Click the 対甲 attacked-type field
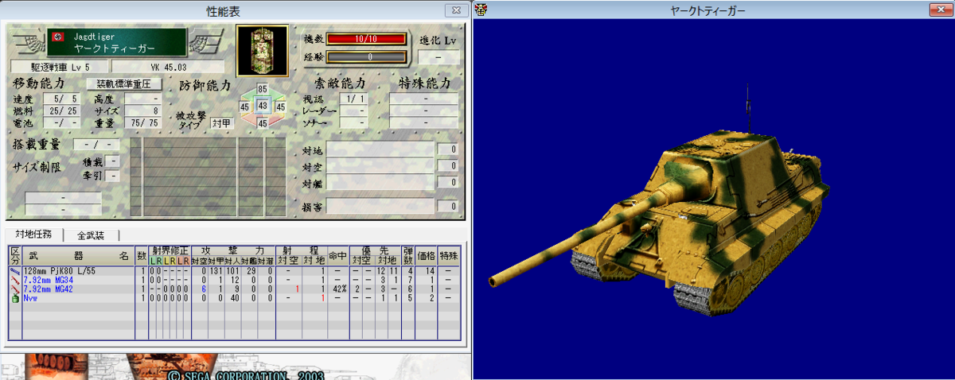 221,124
